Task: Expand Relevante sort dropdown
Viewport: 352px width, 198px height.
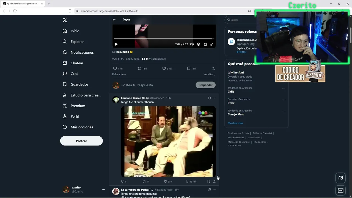Action: (x=119, y=75)
